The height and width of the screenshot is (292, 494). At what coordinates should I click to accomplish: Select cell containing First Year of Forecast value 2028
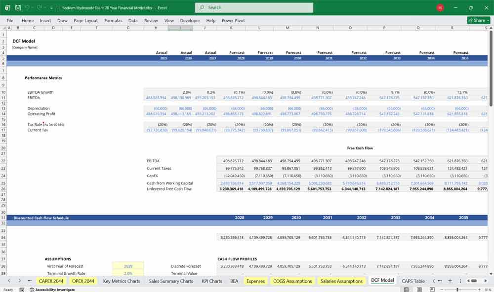click(129, 266)
